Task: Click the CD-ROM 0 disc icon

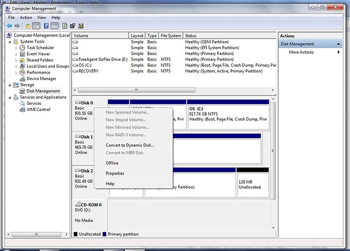Action: click(78, 204)
